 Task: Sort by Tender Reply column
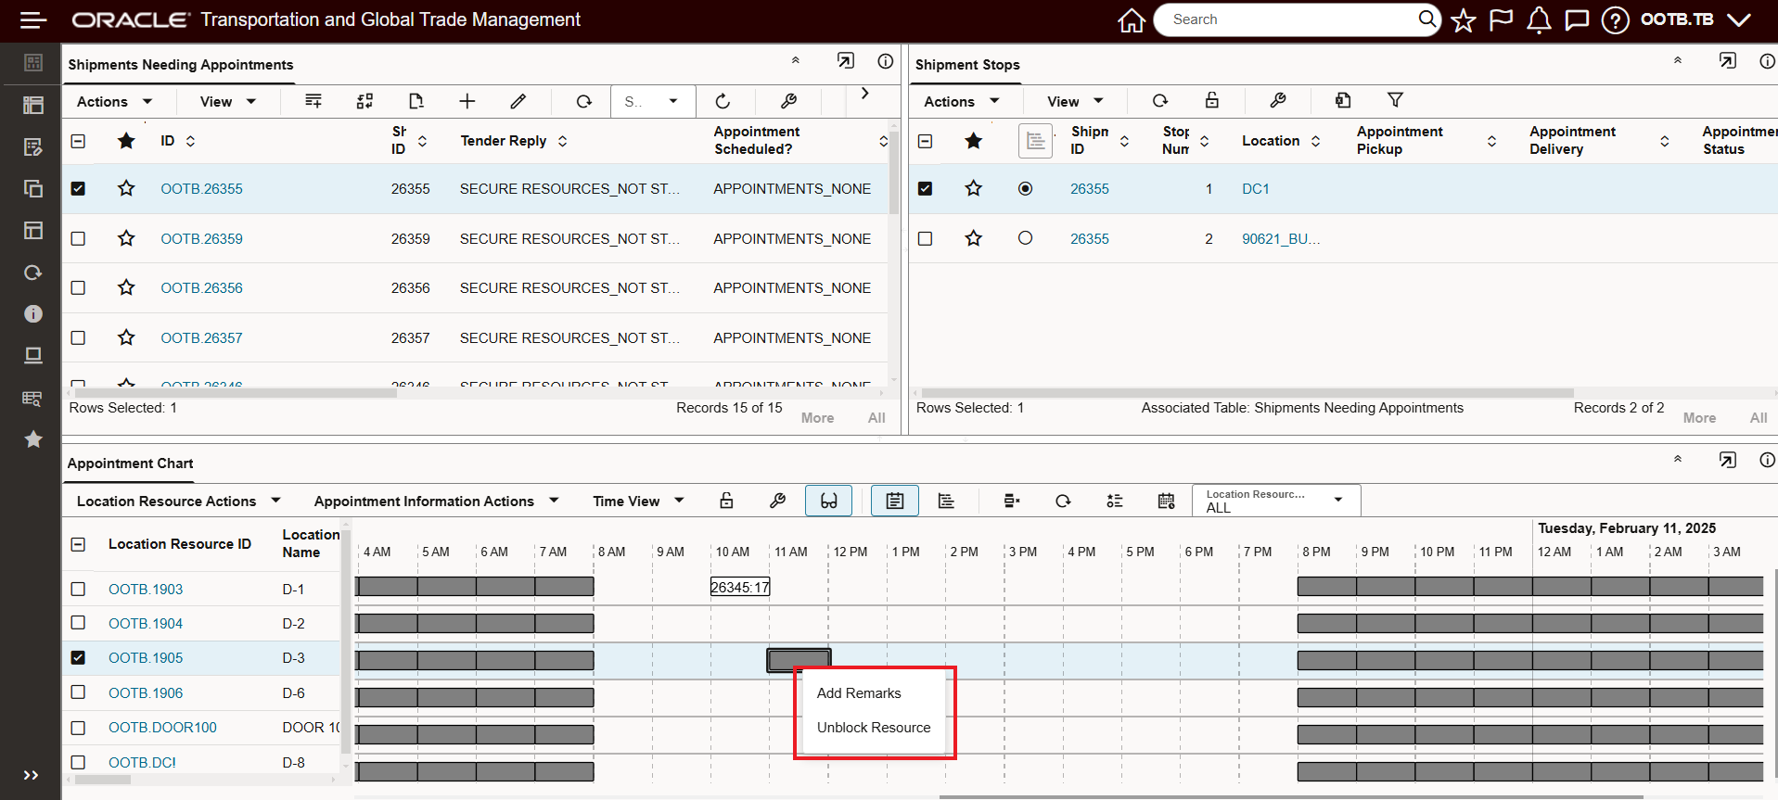(562, 141)
